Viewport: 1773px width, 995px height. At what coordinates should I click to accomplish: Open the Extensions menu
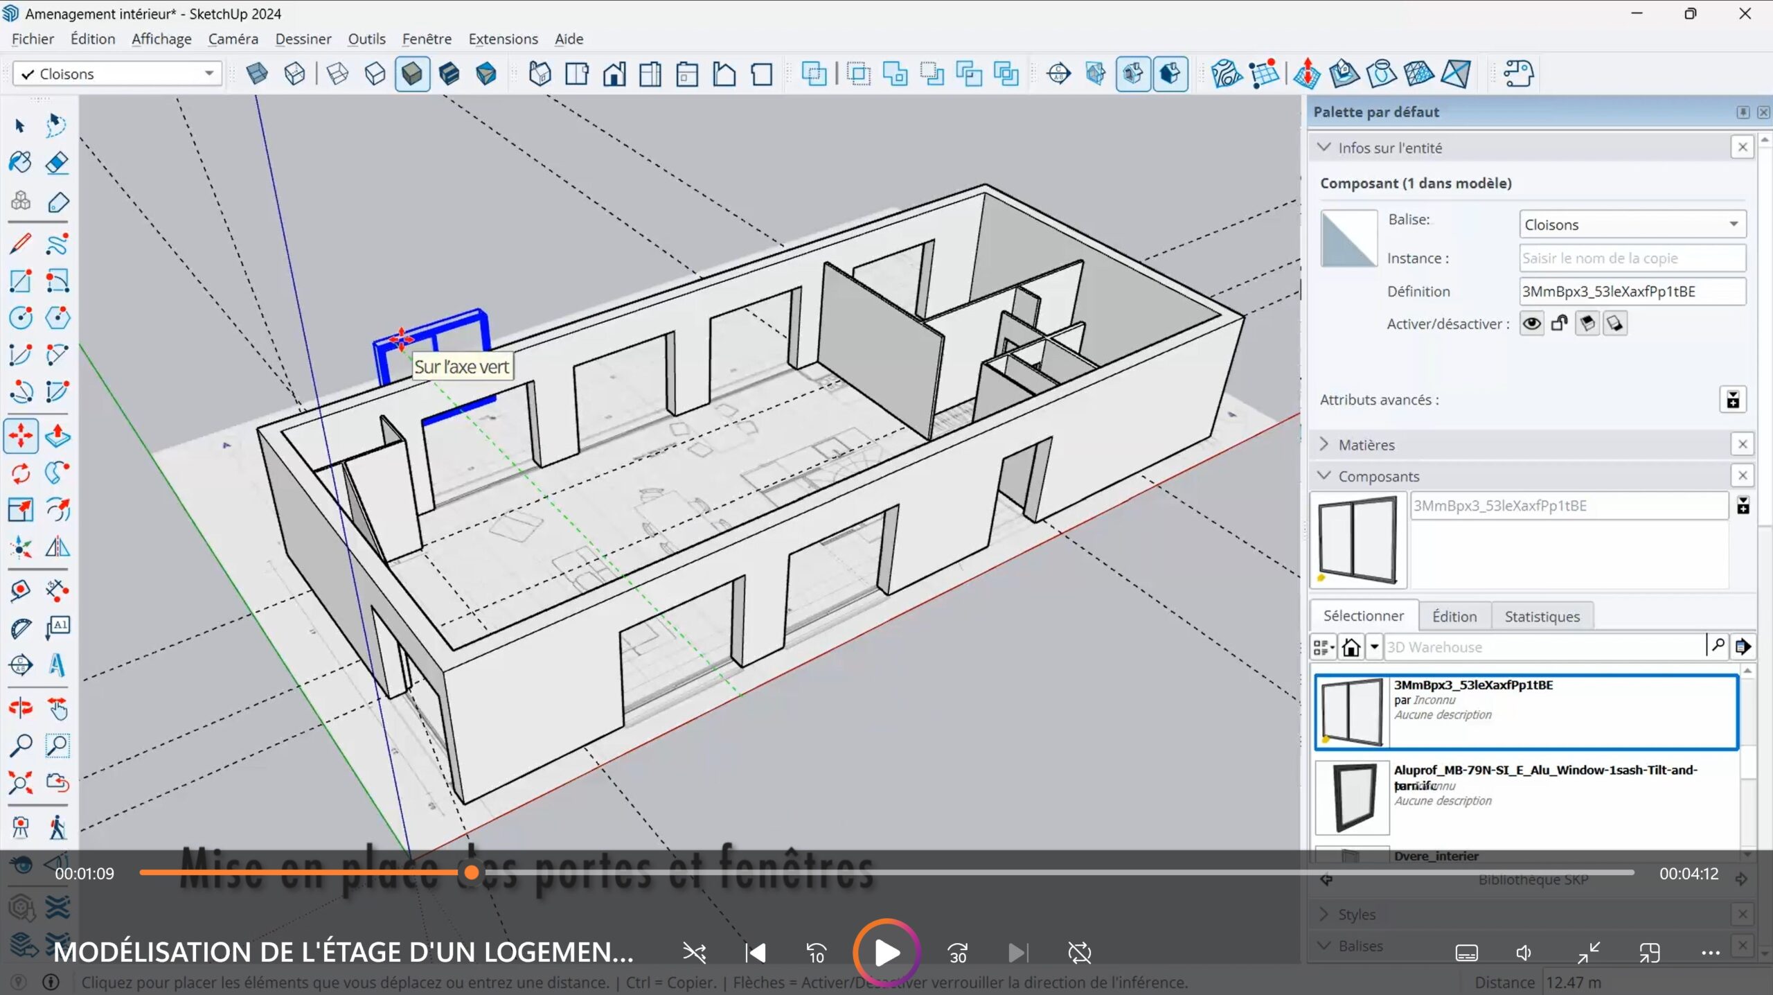(x=503, y=39)
